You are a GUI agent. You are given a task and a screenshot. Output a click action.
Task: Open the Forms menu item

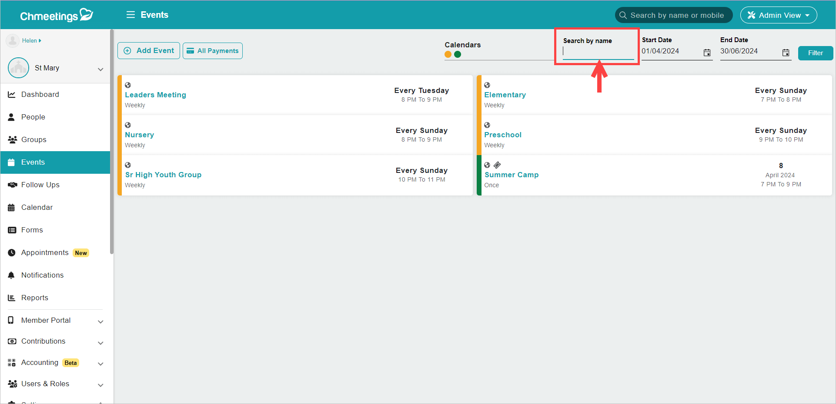(55, 230)
